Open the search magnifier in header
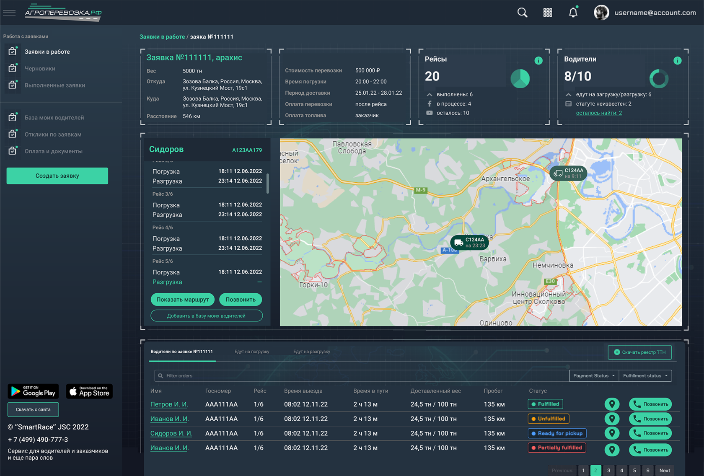 (522, 13)
